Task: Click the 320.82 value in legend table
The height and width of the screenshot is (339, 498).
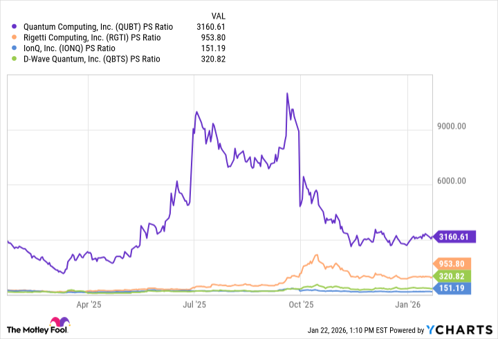Action: [x=213, y=59]
